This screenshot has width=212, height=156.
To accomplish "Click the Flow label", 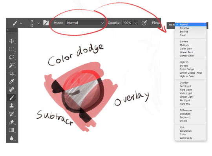I will (x=156, y=23).
